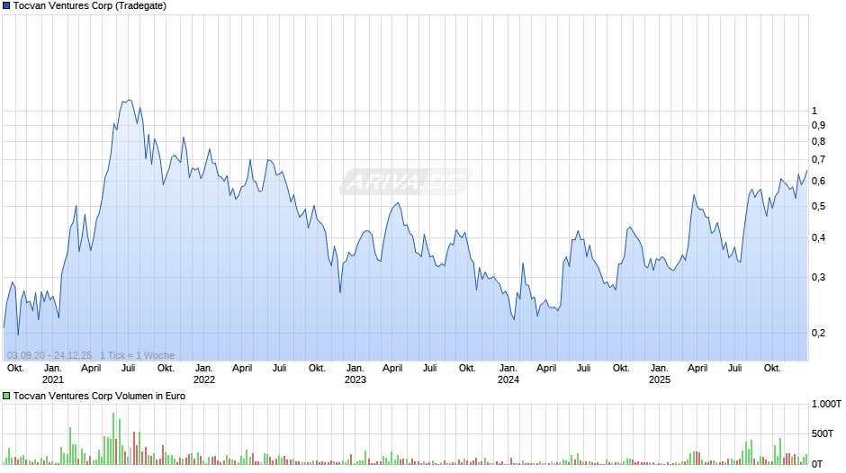Click the tallest green volume bar
846x473 pixels.
tap(113, 439)
